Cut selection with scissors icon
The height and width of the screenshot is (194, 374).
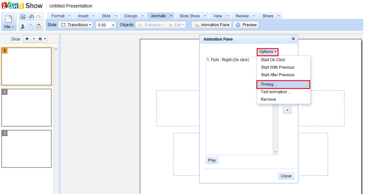[x=23, y=26]
